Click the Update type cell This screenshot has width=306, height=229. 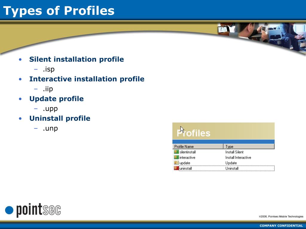click(x=231, y=163)
